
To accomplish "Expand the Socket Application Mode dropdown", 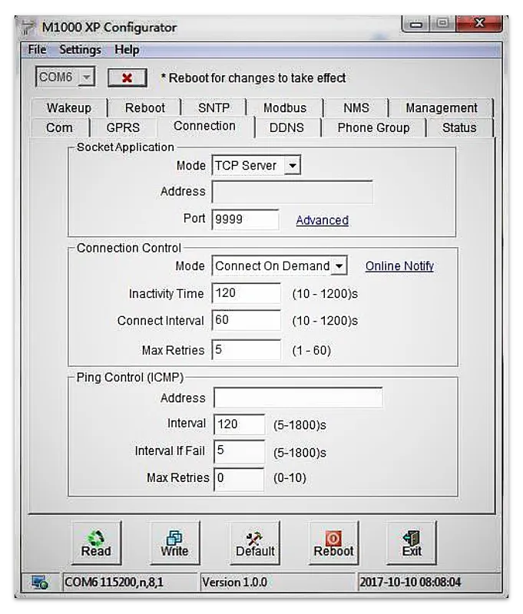I will pos(293,165).
